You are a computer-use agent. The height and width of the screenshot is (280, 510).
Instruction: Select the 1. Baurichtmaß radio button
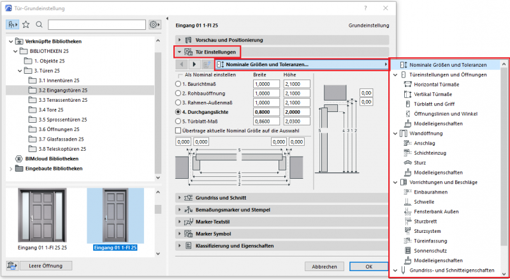(179, 84)
